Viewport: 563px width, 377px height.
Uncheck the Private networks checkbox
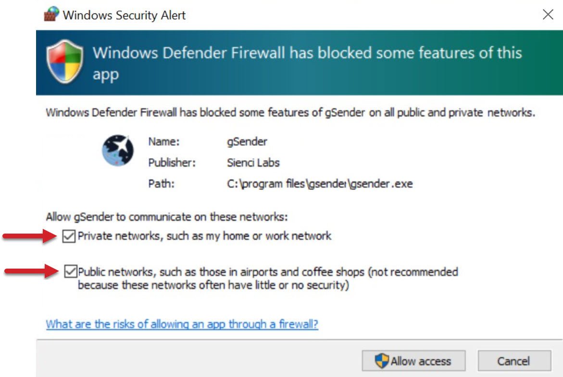pos(69,236)
